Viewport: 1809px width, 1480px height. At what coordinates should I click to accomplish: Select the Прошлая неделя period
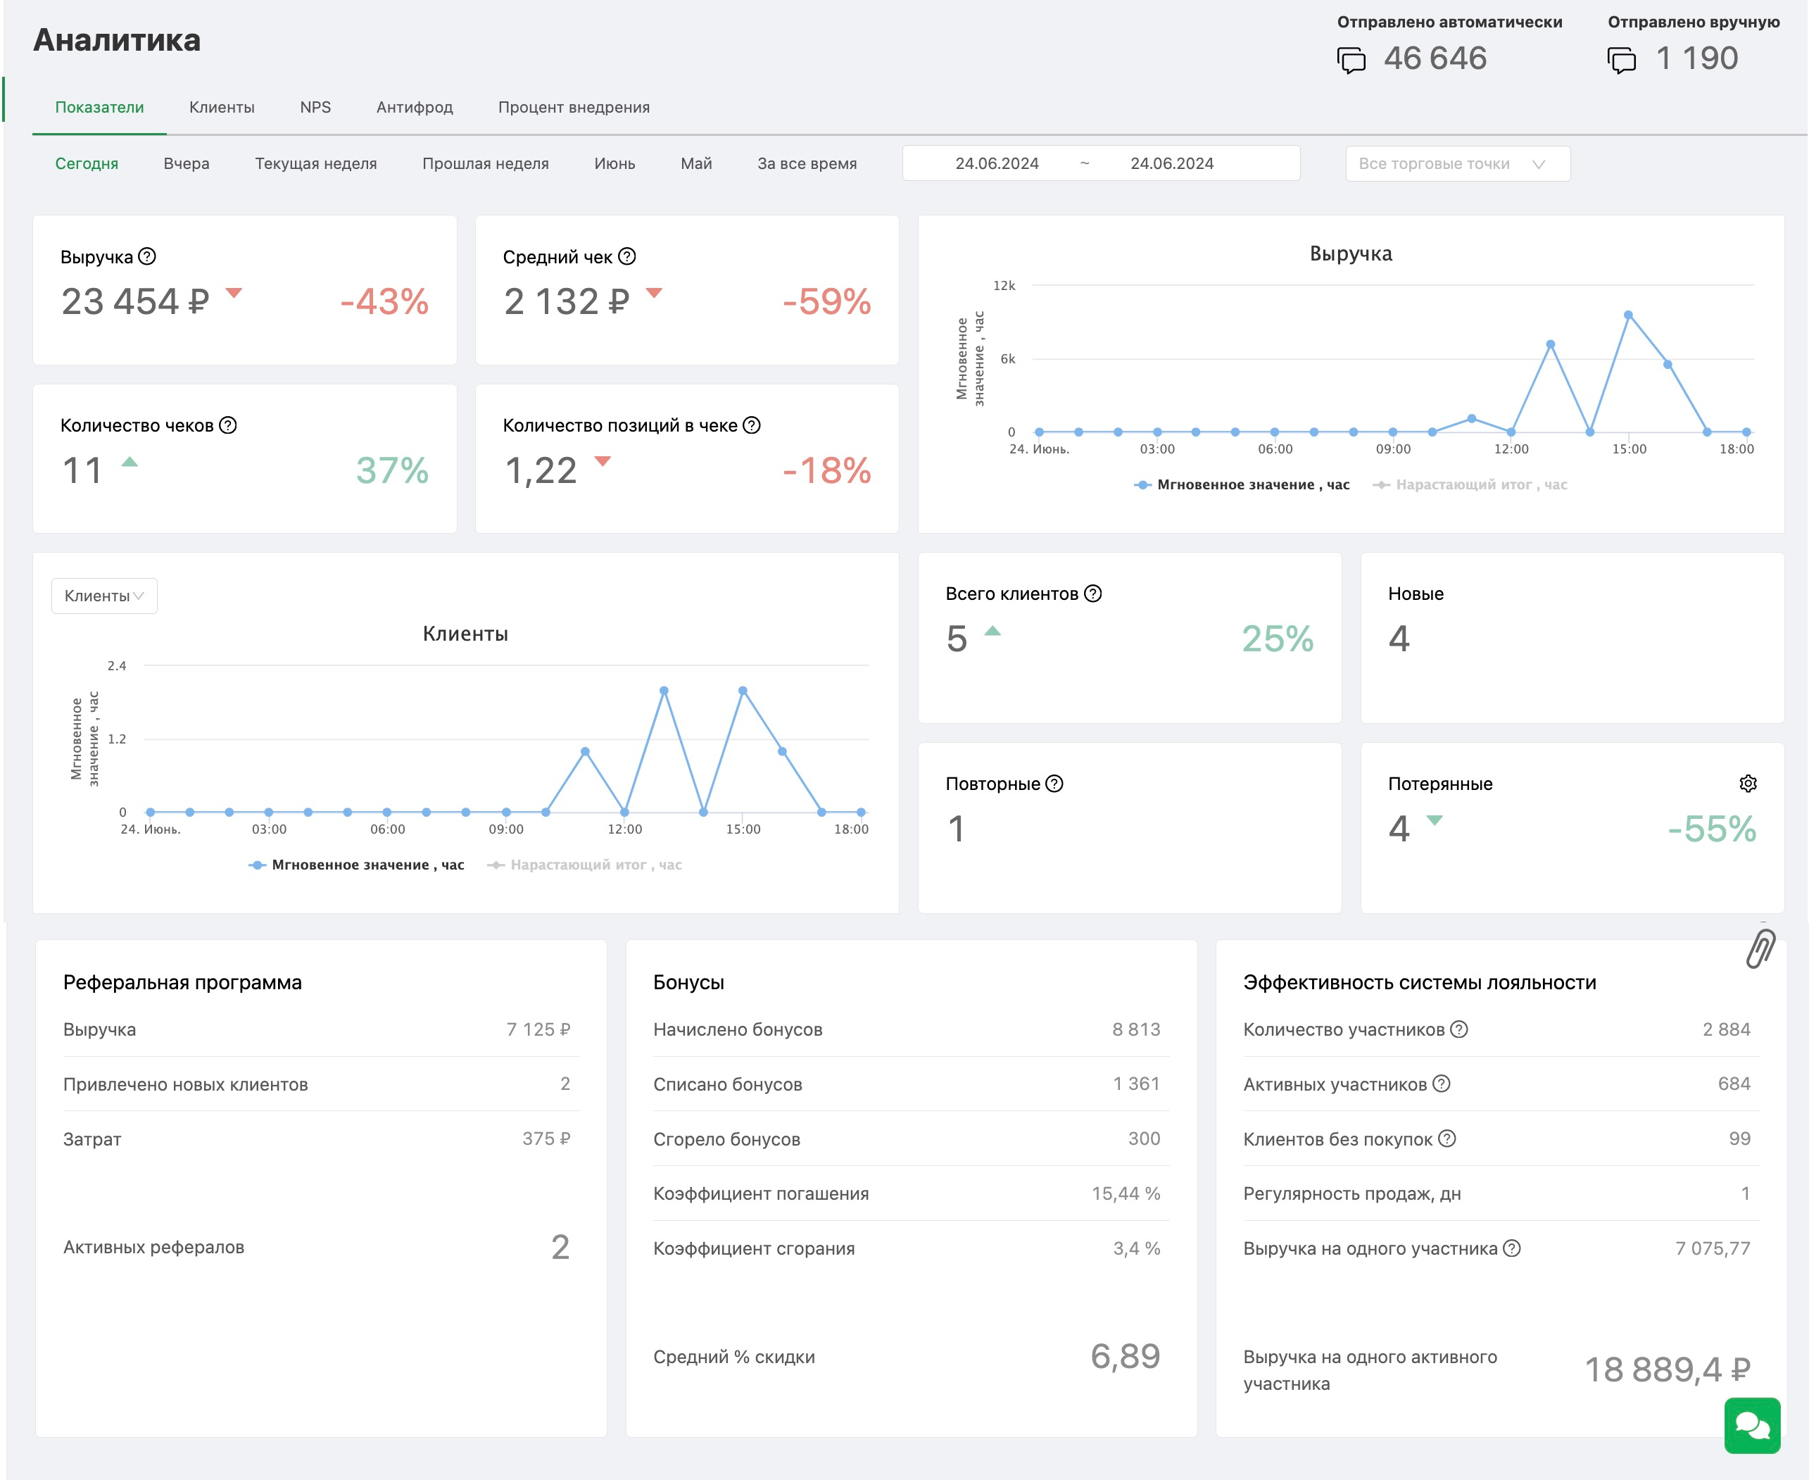pos(486,163)
